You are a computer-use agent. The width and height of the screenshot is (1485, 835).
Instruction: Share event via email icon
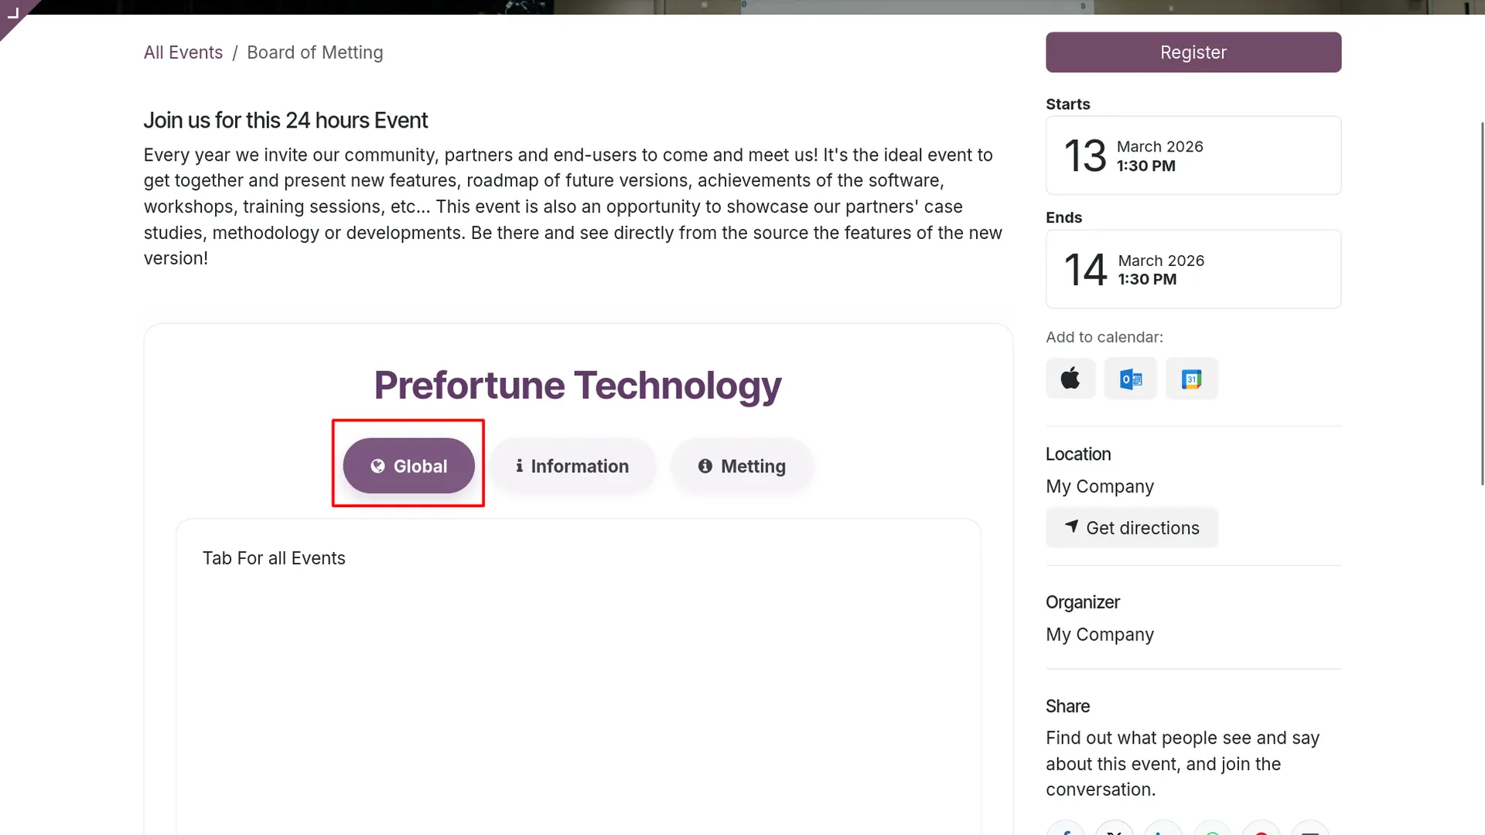1310,829
